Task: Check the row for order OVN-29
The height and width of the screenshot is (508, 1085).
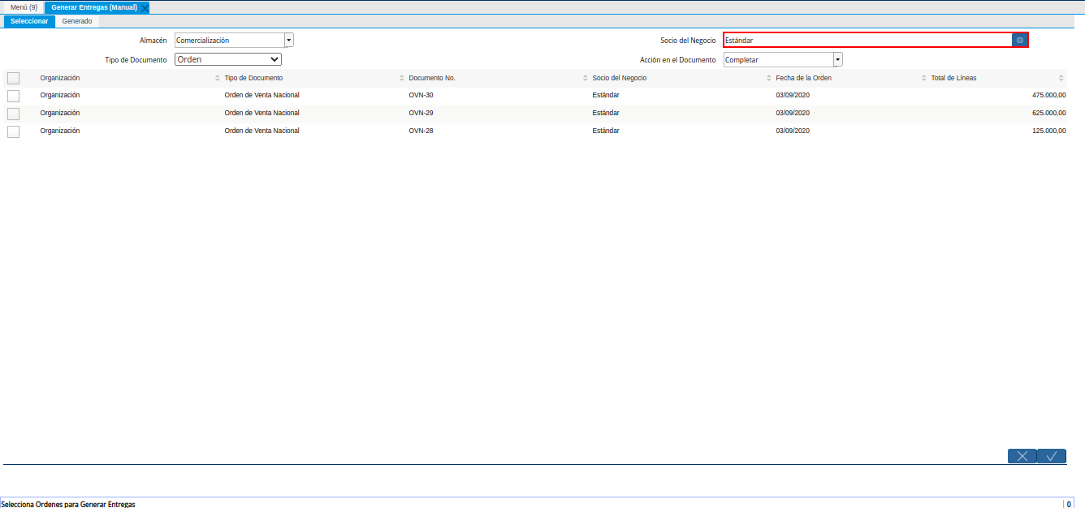Action: coord(13,114)
